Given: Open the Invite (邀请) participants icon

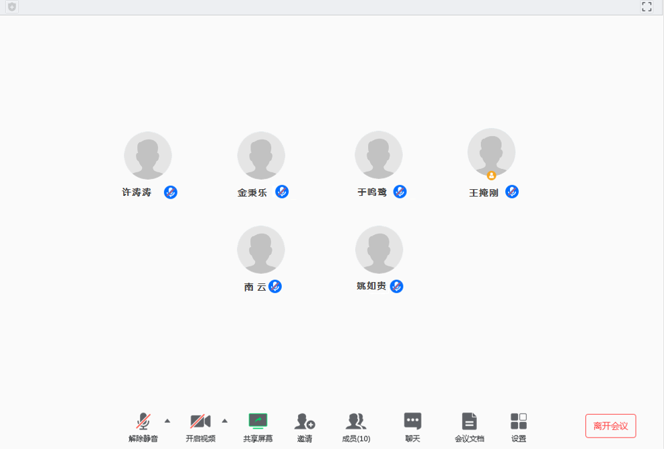Looking at the screenshot, I should tap(305, 422).
